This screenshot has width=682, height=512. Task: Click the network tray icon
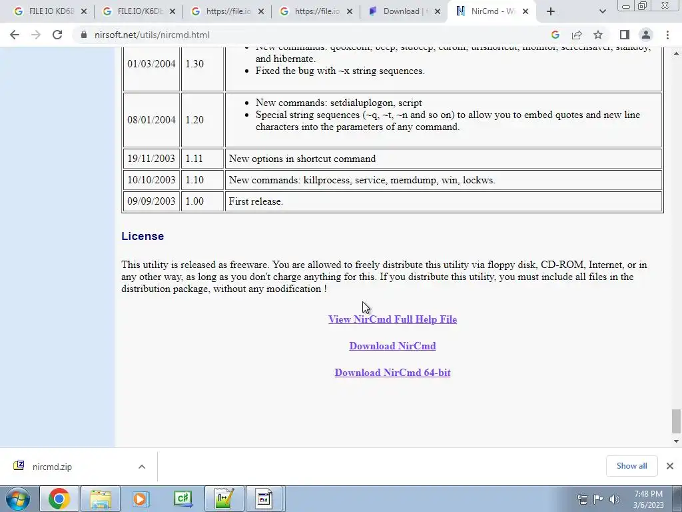[x=582, y=499]
